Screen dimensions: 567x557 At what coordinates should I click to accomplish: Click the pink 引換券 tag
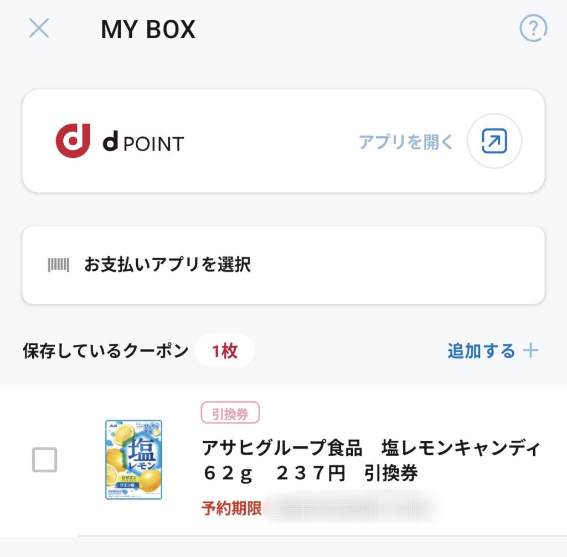[x=230, y=412]
